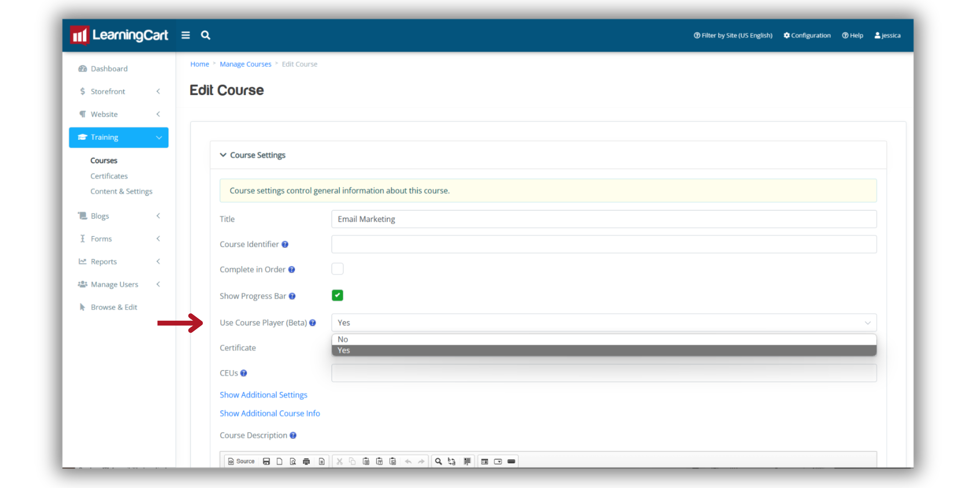
Task: Expand the Forms sidebar menu
Action: coord(119,239)
